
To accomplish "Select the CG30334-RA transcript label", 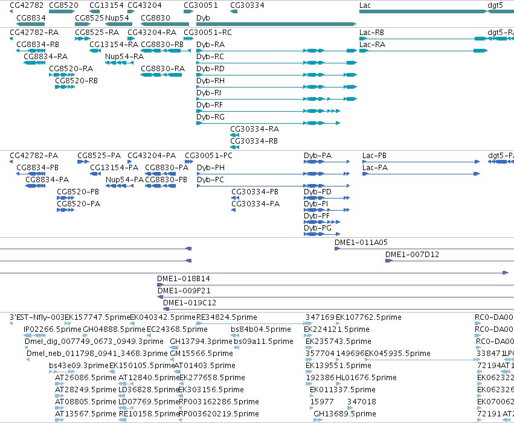I will tap(254, 129).
